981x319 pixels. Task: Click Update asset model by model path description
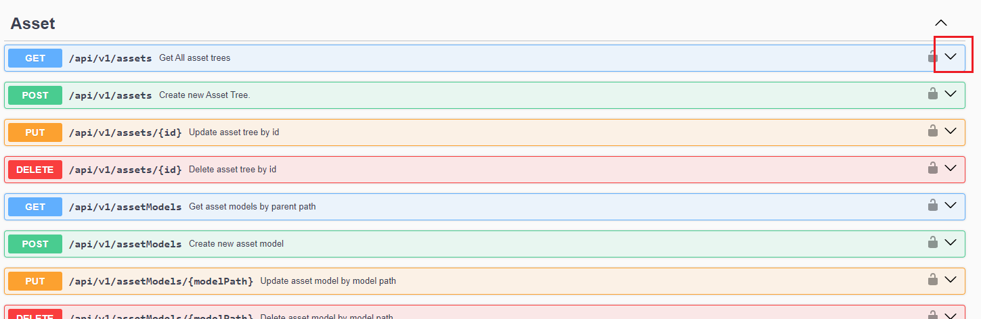pyautogui.click(x=328, y=281)
